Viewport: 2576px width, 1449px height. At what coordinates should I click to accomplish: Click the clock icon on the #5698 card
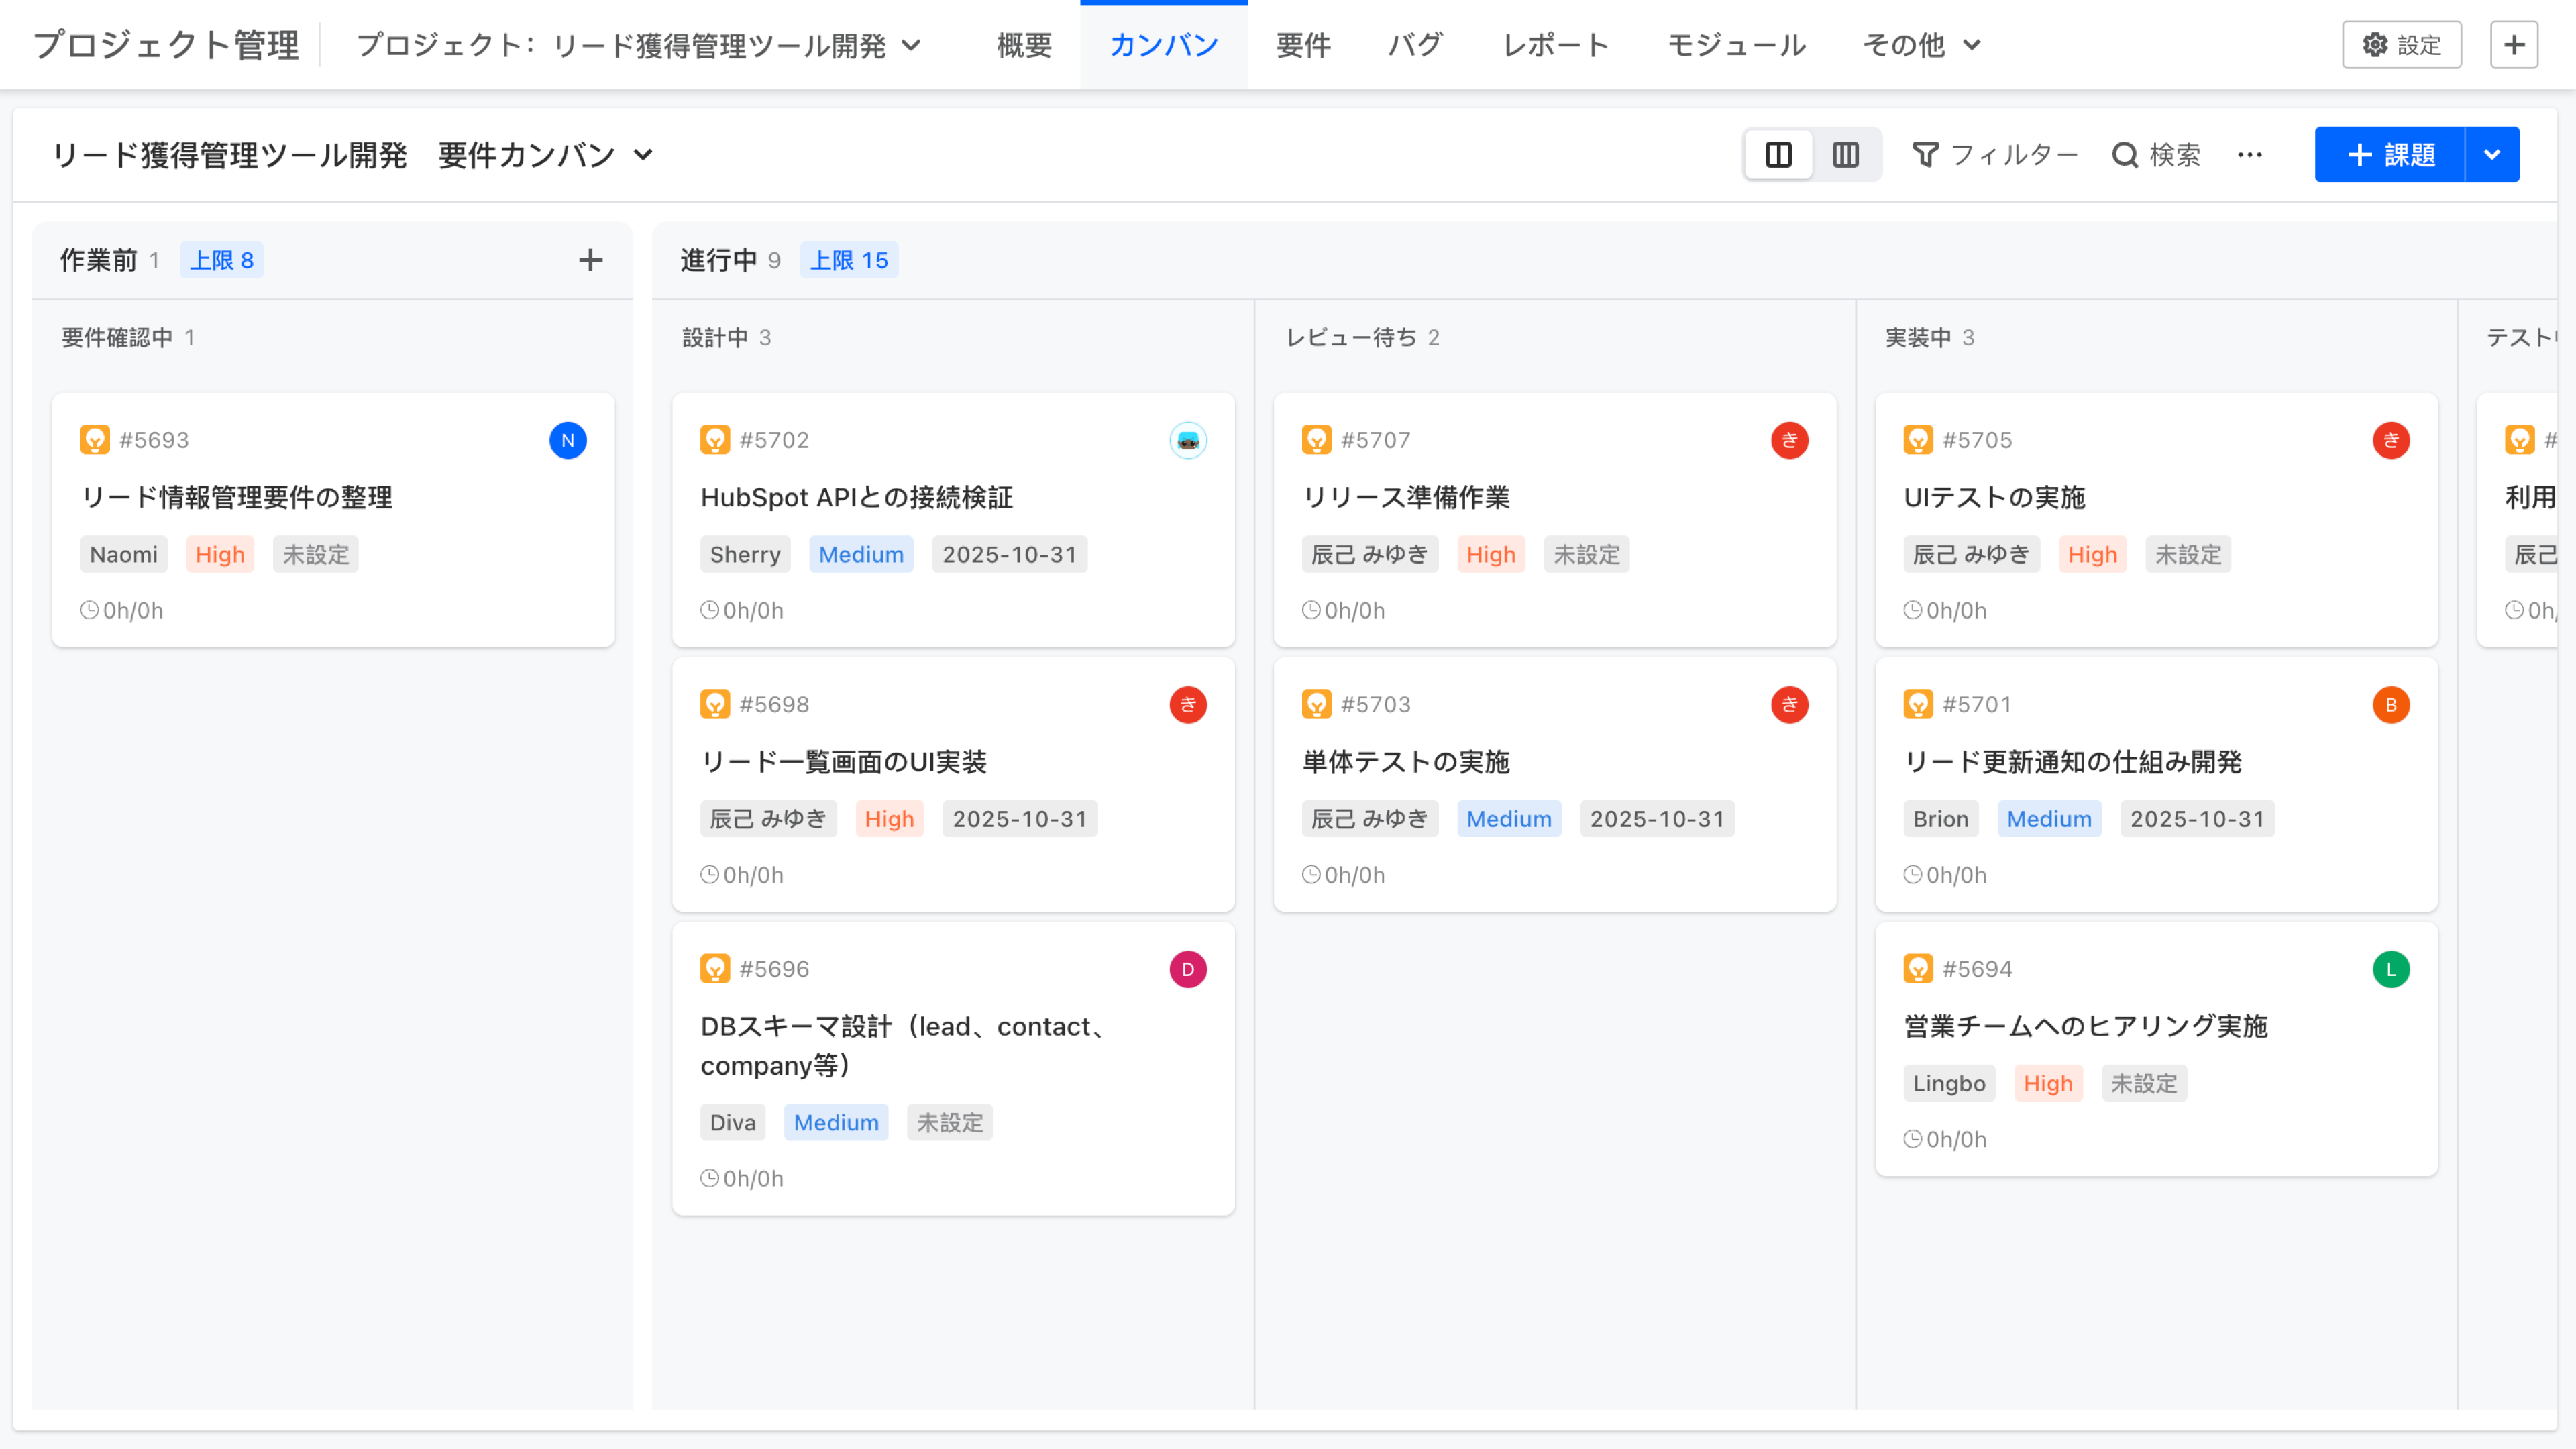(x=710, y=874)
